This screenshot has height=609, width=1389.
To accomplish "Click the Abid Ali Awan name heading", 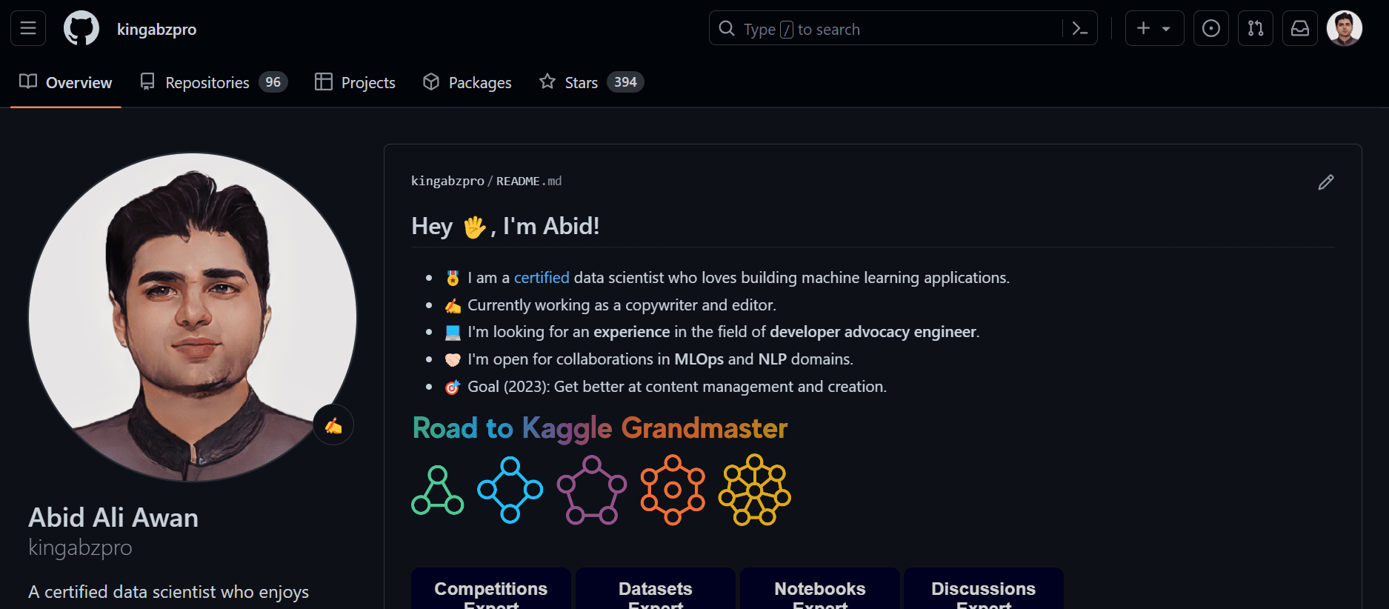I will pyautogui.click(x=113, y=517).
